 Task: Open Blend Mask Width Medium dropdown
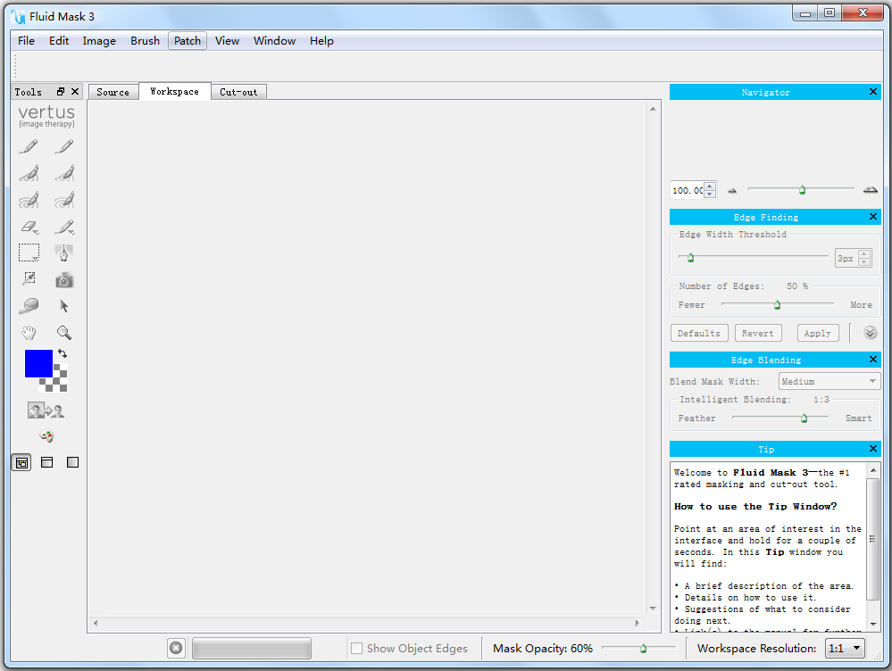click(x=829, y=381)
